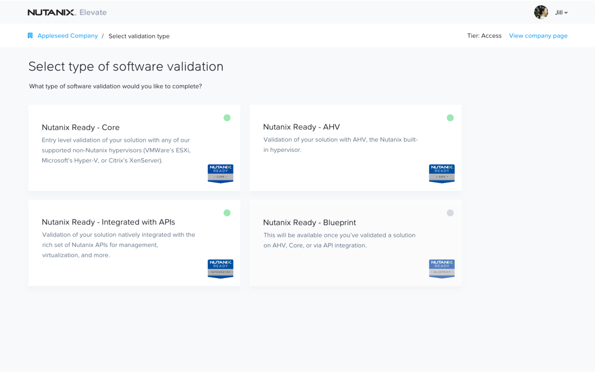Click the building icon beside Appleseed Company
Viewport: 595px width, 372px height.
(30, 36)
